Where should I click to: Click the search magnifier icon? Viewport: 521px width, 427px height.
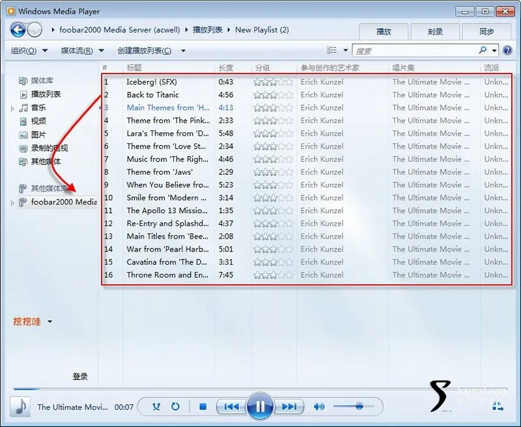(483, 50)
